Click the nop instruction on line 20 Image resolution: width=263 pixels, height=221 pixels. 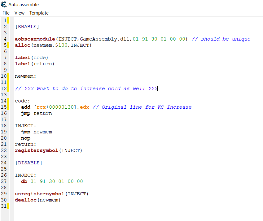point(26,138)
